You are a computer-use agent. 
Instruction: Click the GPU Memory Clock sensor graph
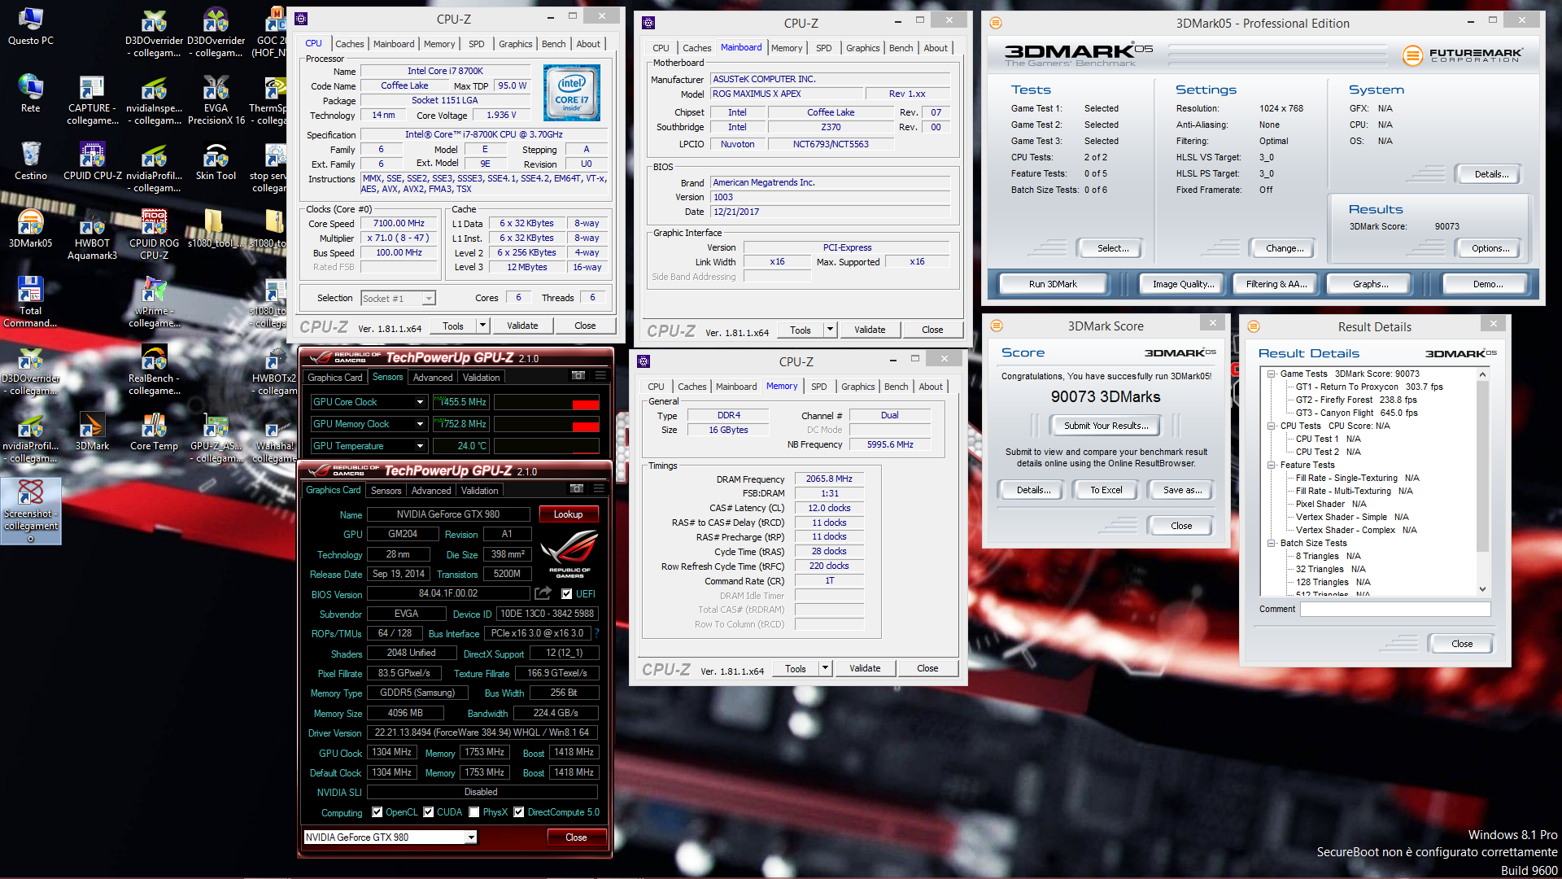[547, 424]
